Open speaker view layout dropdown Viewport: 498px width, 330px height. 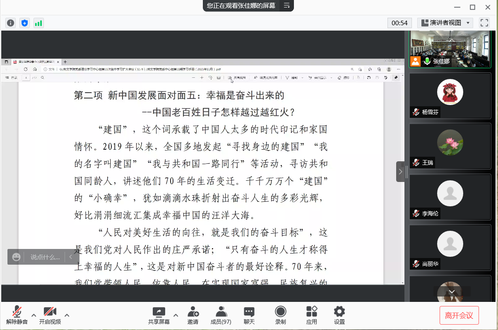point(445,23)
